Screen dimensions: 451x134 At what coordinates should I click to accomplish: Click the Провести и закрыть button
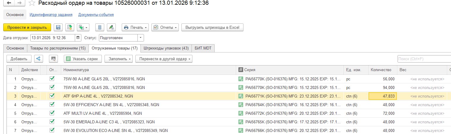[27, 28]
